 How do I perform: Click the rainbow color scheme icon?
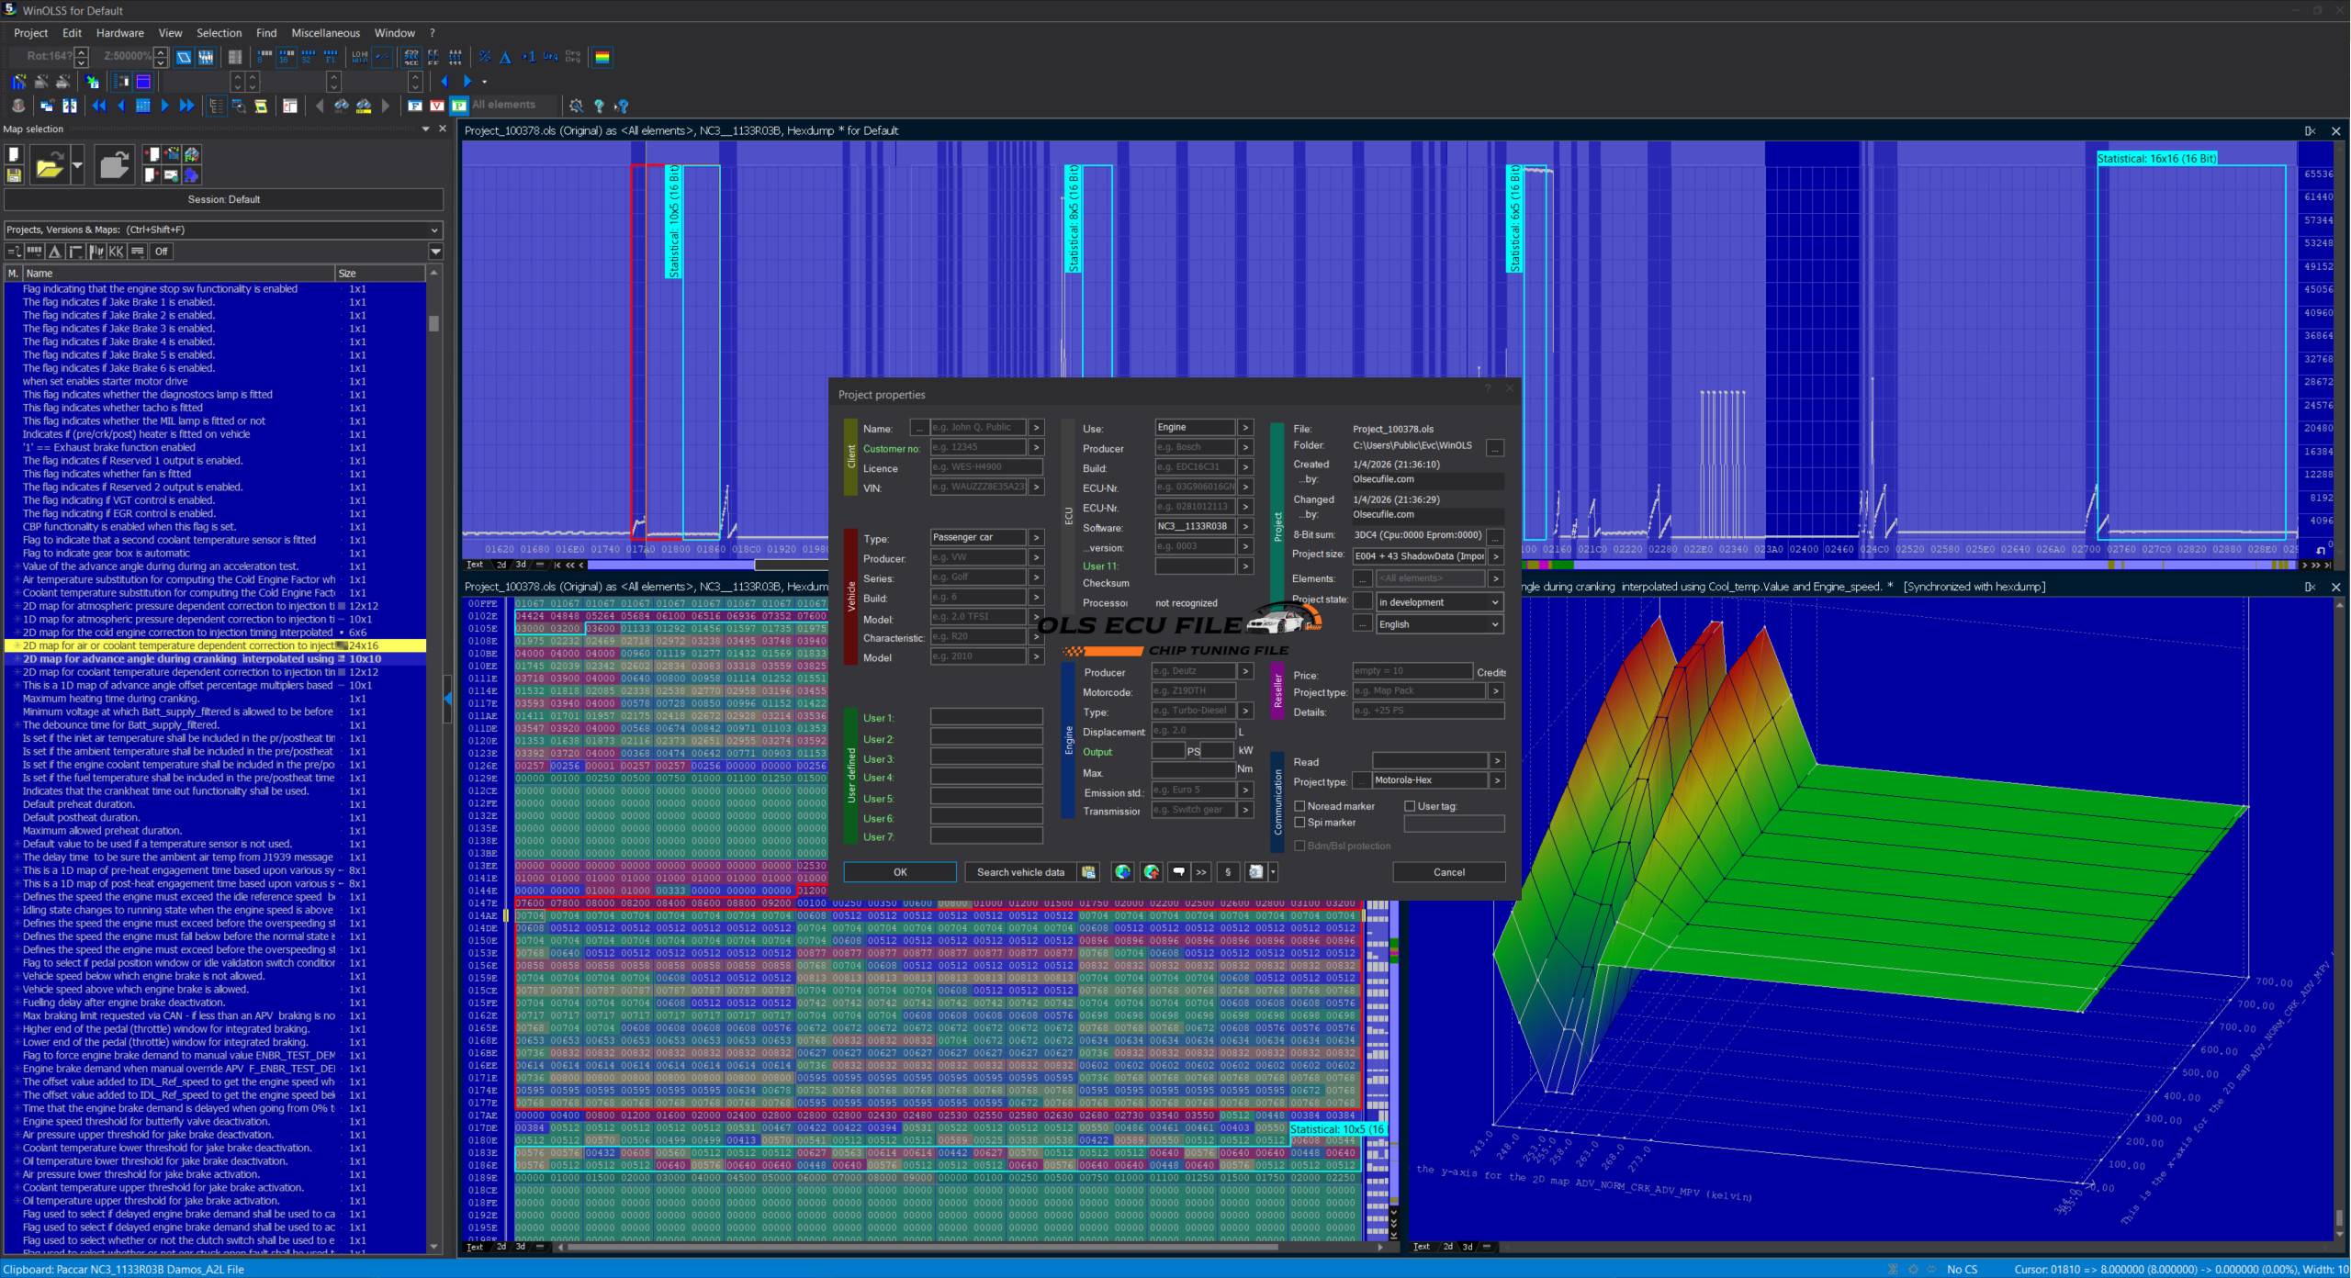pyautogui.click(x=602, y=57)
